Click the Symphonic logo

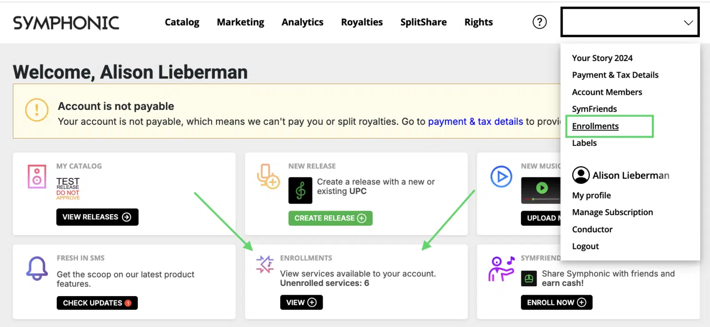pyautogui.click(x=66, y=22)
